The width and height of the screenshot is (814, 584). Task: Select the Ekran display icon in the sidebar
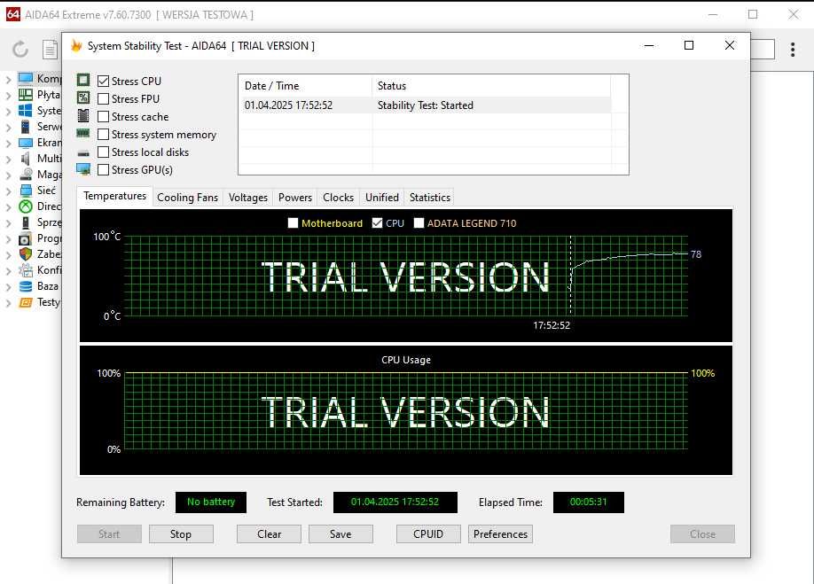pyautogui.click(x=26, y=143)
